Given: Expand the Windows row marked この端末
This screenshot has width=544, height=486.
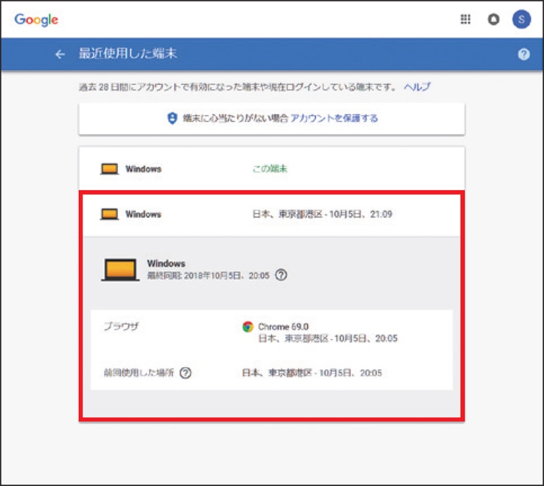Looking at the screenshot, I should [271, 169].
